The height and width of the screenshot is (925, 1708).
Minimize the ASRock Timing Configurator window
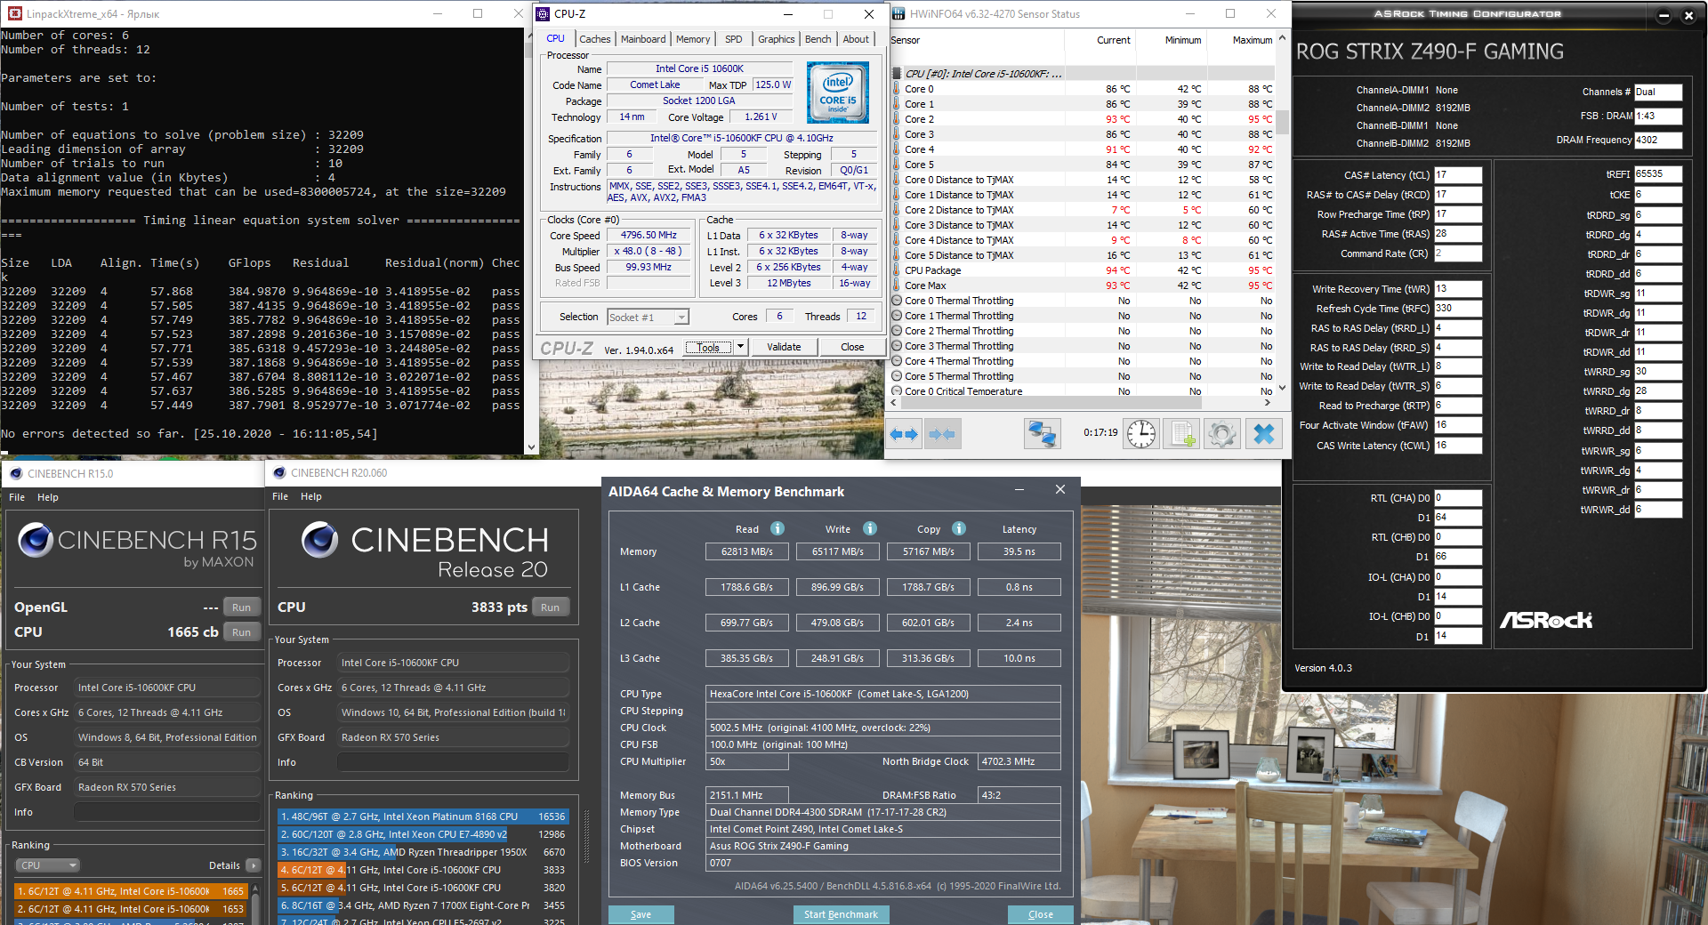[x=1664, y=15]
